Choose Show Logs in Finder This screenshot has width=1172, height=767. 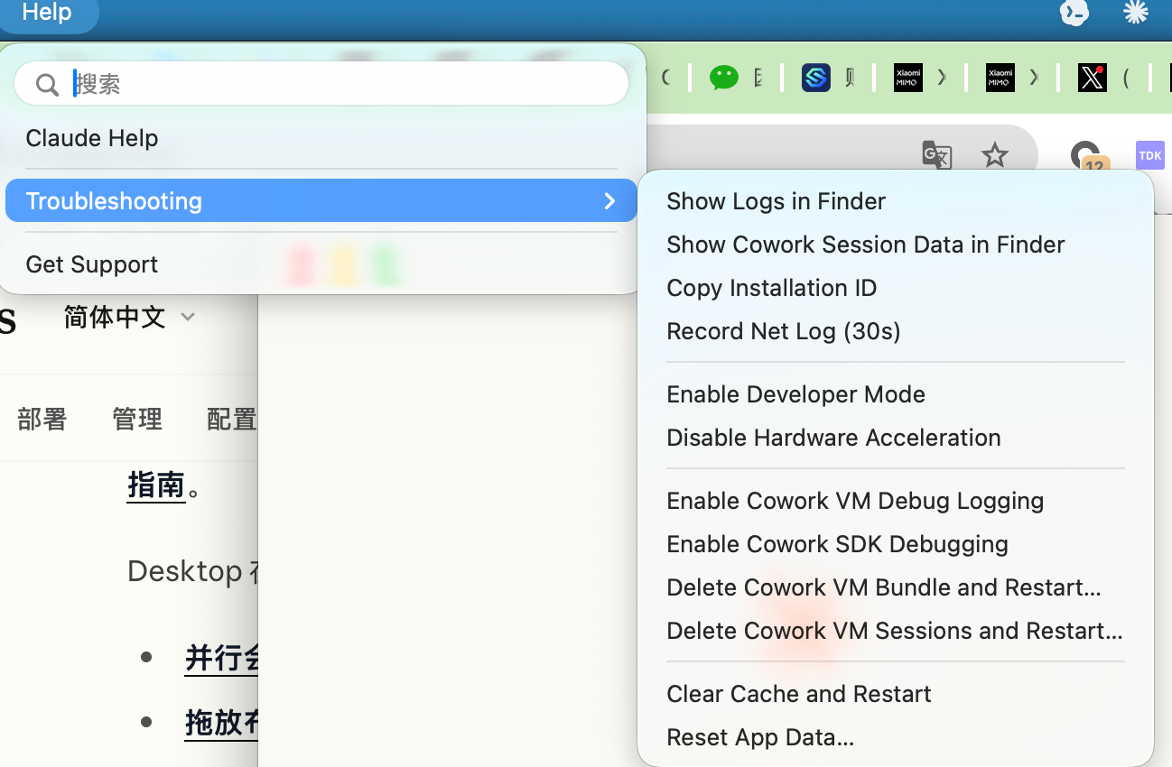tap(895, 201)
